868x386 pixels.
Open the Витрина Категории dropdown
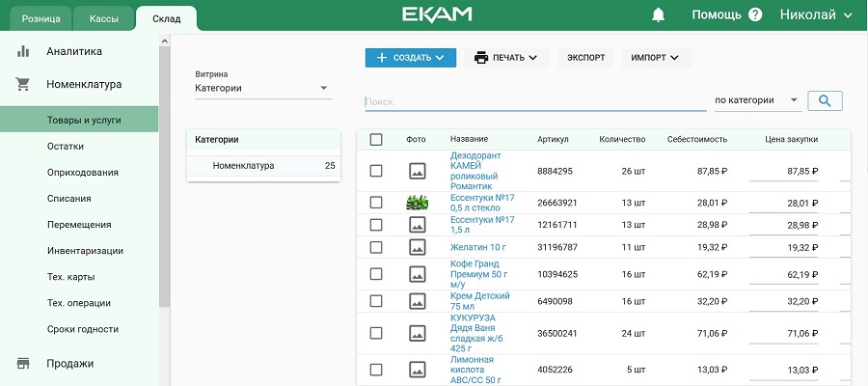[x=263, y=88]
